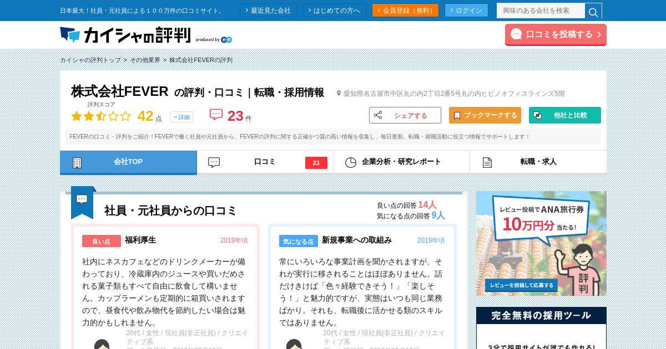Viewport: 666px width, 349px height.
Task: Click the bookmark icon in the ブックマークする button
Action: pyautogui.click(x=457, y=115)
